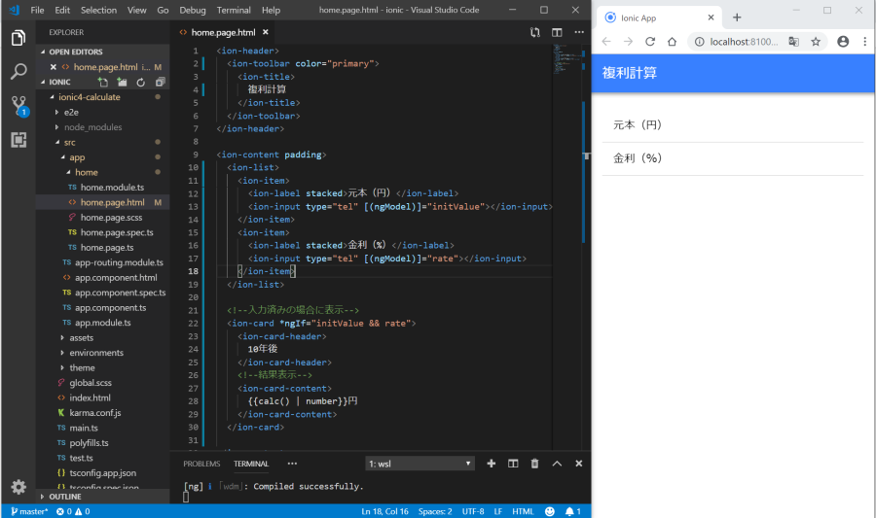Image resolution: width=876 pixels, height=518 pixels.
Task: Collapse all folders in explorer
Action: point(158,83)
